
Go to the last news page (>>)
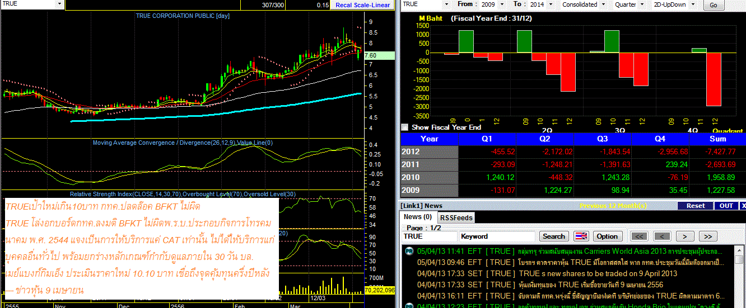point(708,236)
